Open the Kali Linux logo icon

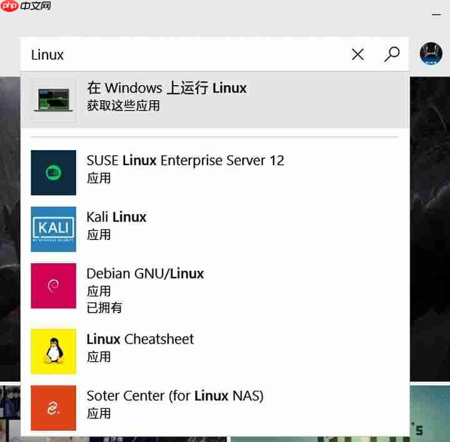(53, 229)
